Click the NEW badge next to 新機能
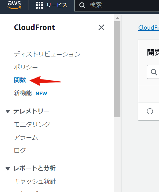The height and width of the screenshot is (192, 159). tap(41, 94)
